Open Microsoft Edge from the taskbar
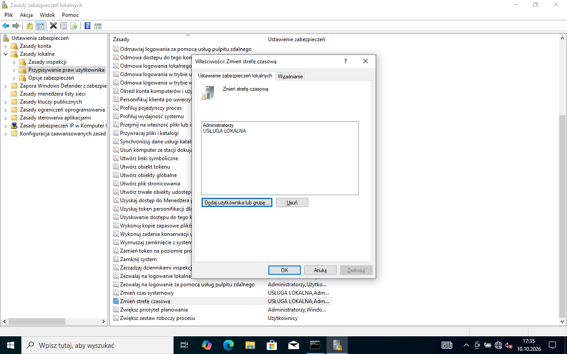 pyautogui.click(x=228, y=345)
